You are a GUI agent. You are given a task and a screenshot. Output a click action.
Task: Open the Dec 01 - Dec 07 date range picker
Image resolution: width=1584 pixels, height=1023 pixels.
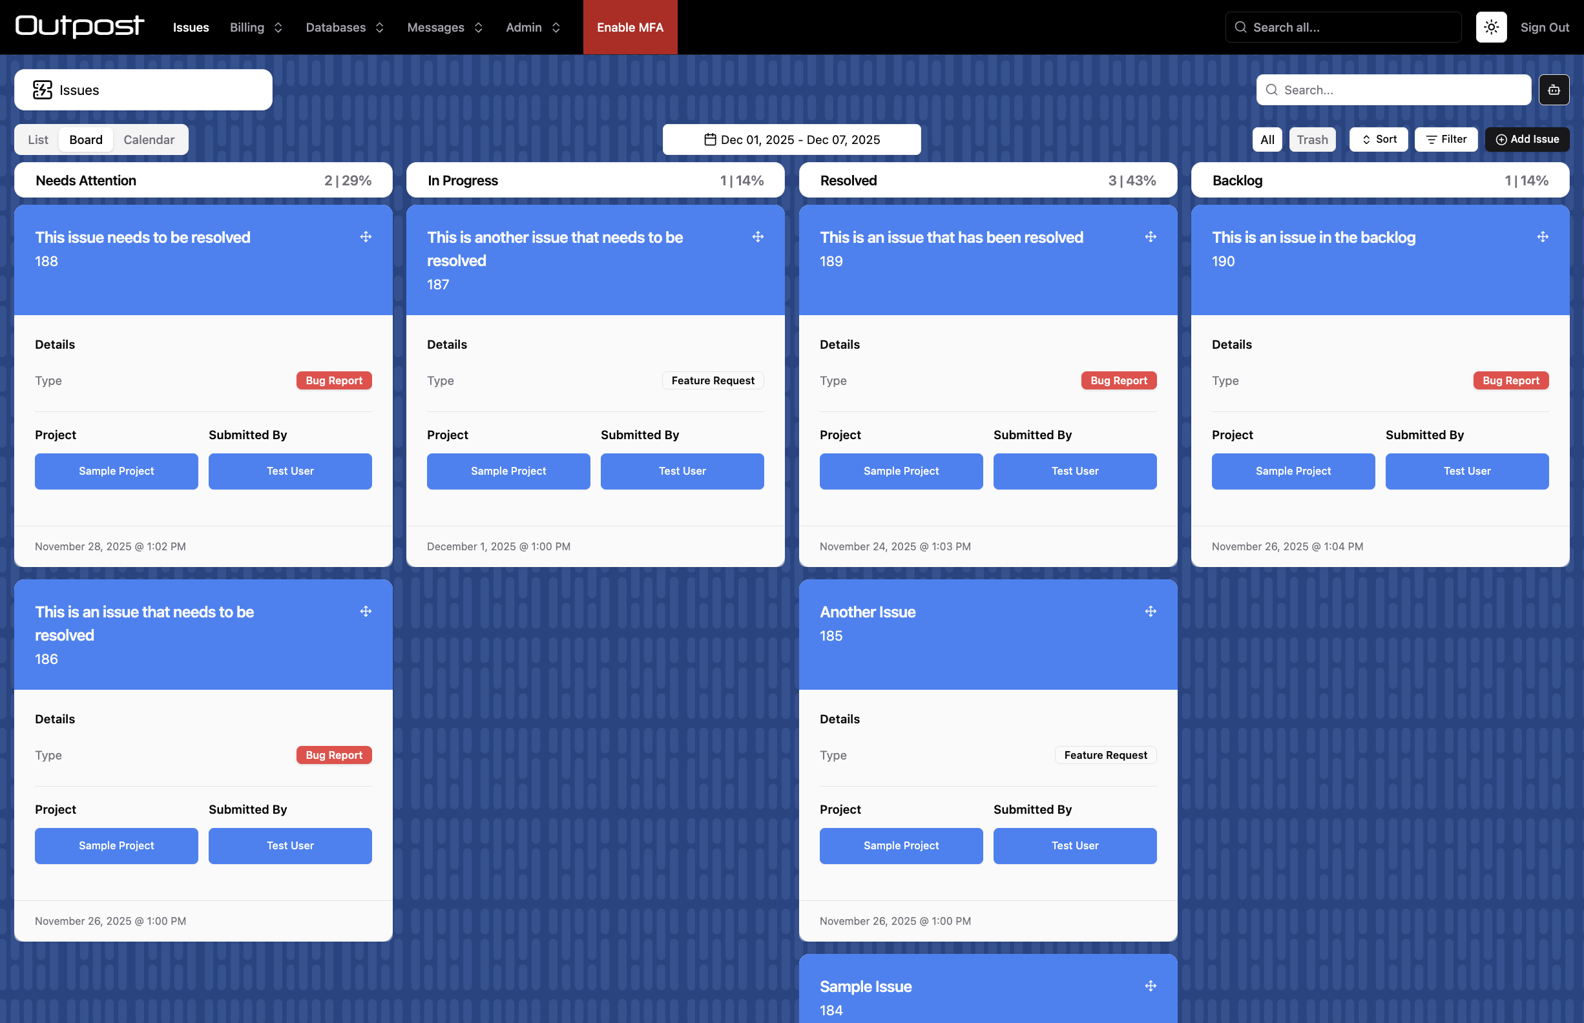coord(791,139)
